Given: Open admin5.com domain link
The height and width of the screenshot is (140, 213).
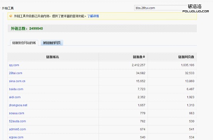Looking at the screenshot, I should pyautogui.click(x=17, y=129).
